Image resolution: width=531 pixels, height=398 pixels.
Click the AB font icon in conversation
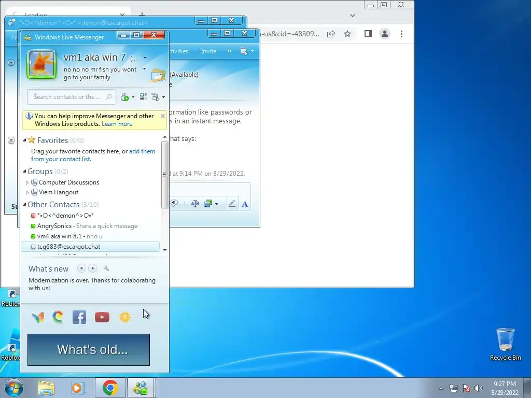pos(195,204)
